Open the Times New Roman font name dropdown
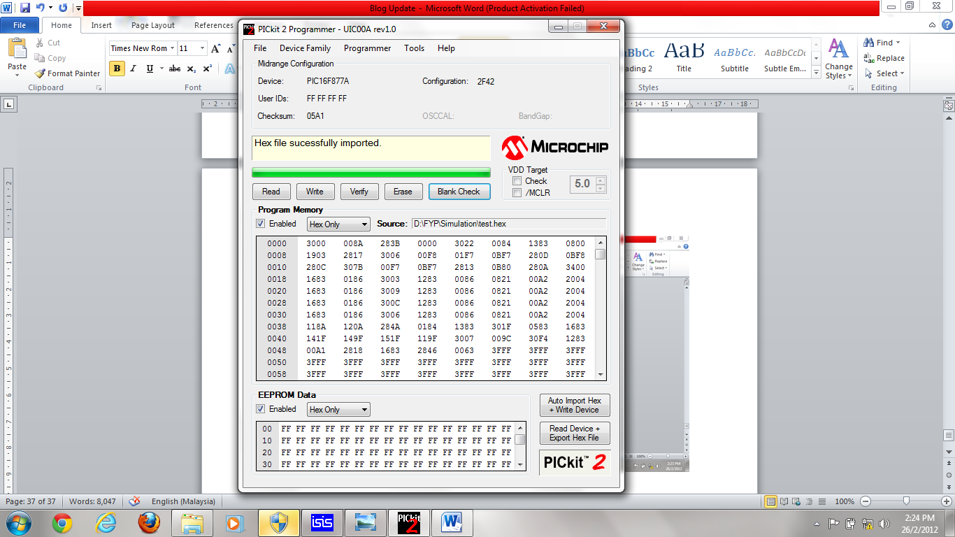Viewport: 955px width, 537px height. pyautogui.click(x=173, y=48)
